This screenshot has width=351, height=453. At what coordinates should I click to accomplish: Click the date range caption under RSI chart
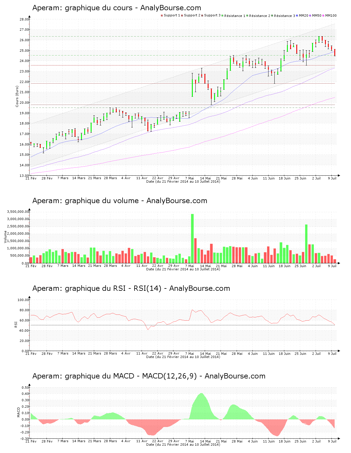click(183, 357)
